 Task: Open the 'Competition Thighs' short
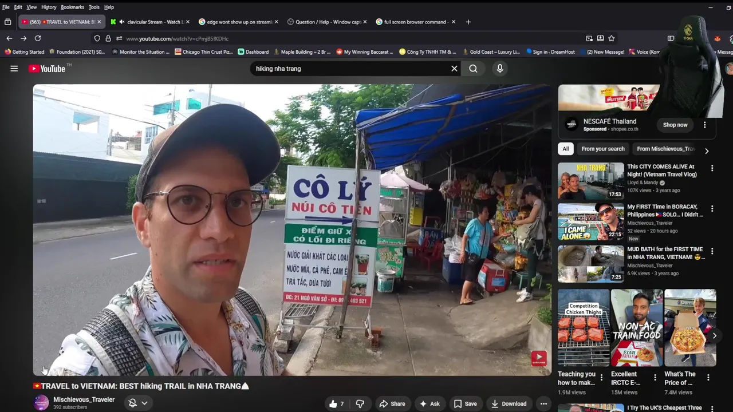[584, 327]
